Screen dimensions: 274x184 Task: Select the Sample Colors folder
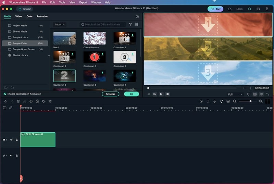(x=25, y=37)
